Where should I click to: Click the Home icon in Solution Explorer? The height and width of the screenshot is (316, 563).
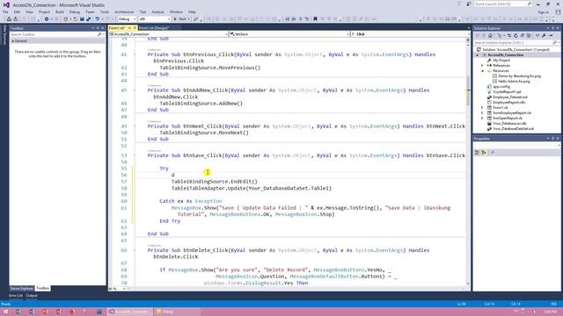coord(491,36)
